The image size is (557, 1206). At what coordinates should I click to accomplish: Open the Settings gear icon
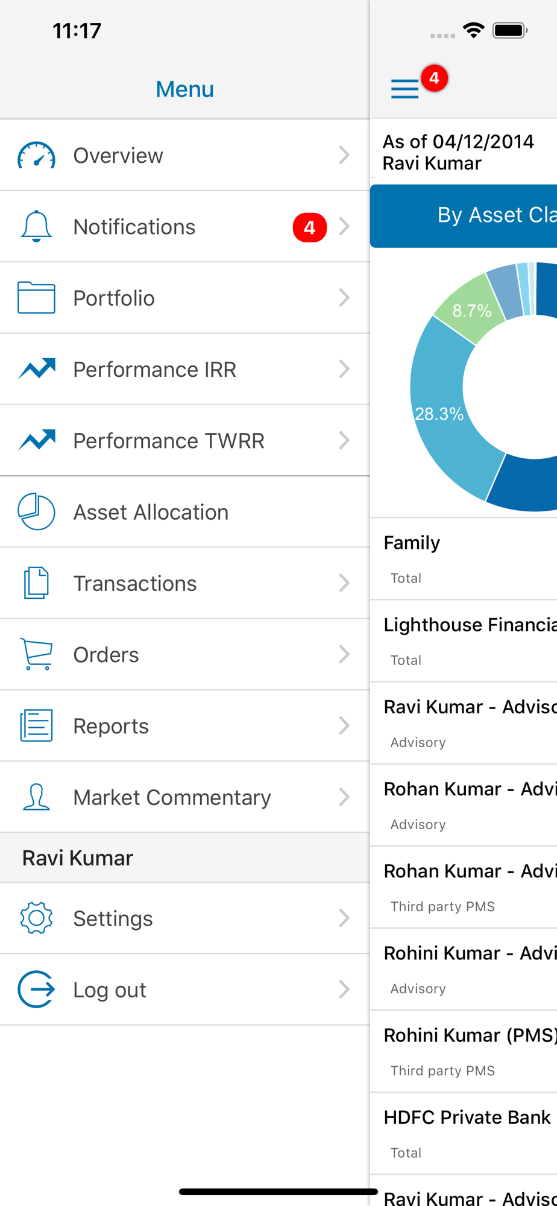click(x=36, y=918)
